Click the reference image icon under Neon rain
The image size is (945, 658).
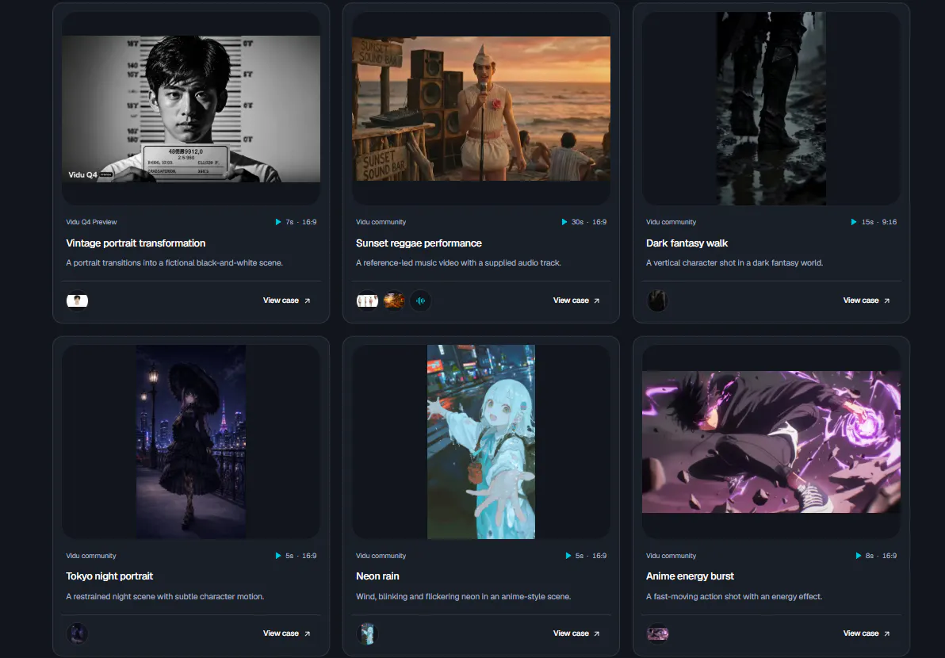(x=367, y=633)
